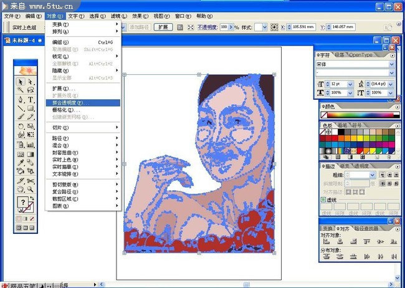
Task: Pick the Paintbrush tool
Action: pos(21,117)
